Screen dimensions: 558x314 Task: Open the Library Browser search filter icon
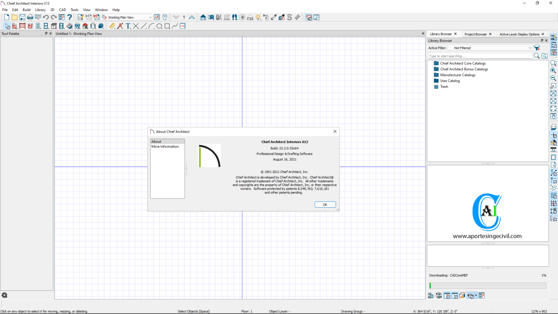[x=537, y=48]
